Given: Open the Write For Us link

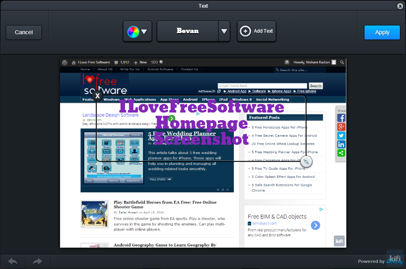Looking at the screenshot, I should 130,69.
